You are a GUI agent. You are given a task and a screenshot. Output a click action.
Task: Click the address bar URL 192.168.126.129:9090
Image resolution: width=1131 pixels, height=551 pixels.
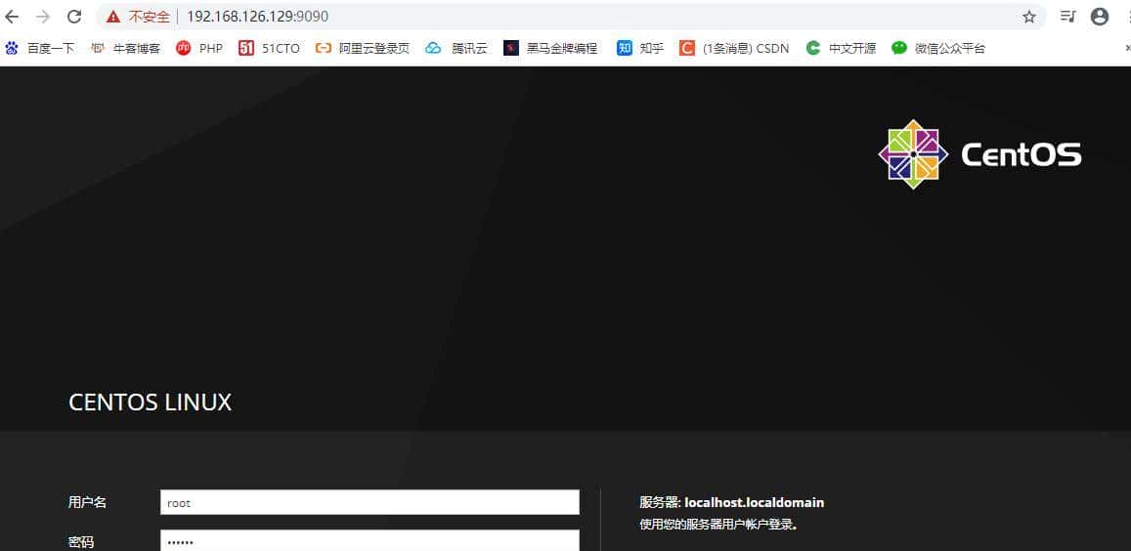257,17
